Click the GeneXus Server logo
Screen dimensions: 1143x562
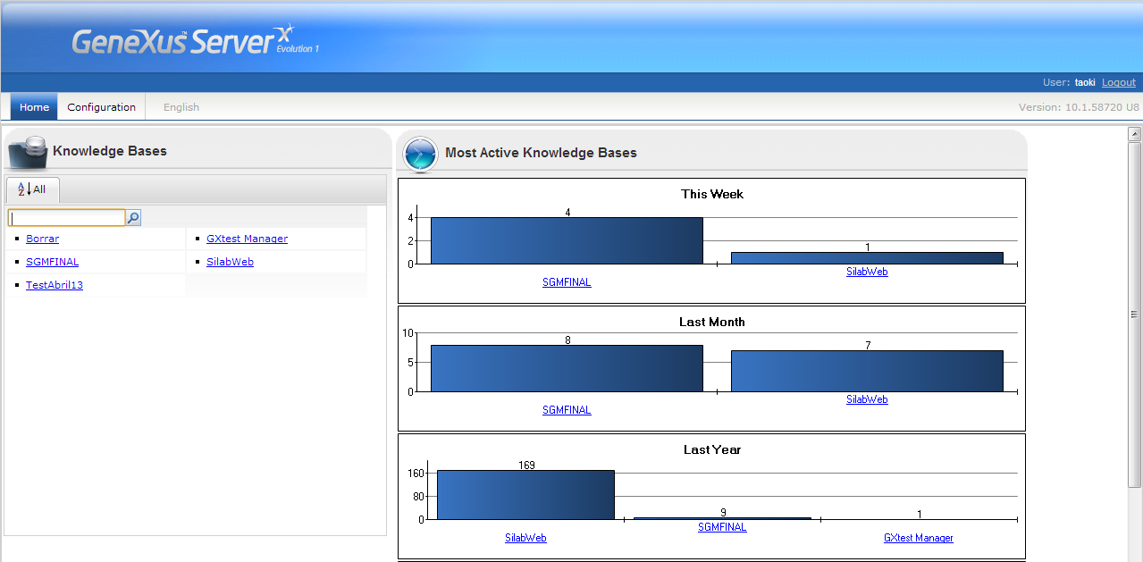[x=195, y=41]
